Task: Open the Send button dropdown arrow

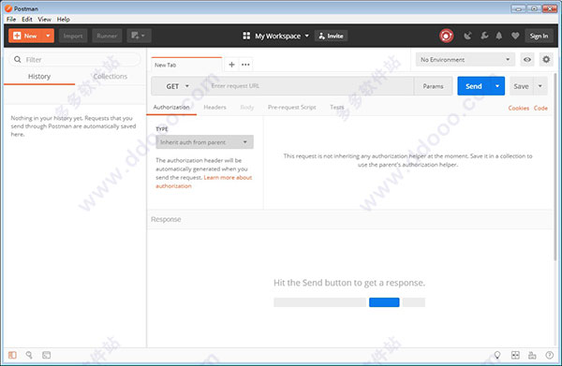Action: [x=497, y=86]
